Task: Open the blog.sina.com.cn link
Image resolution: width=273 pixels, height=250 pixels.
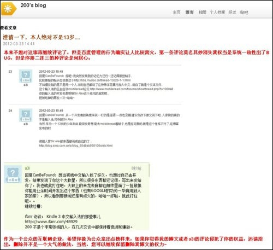Action: (76, 146)
